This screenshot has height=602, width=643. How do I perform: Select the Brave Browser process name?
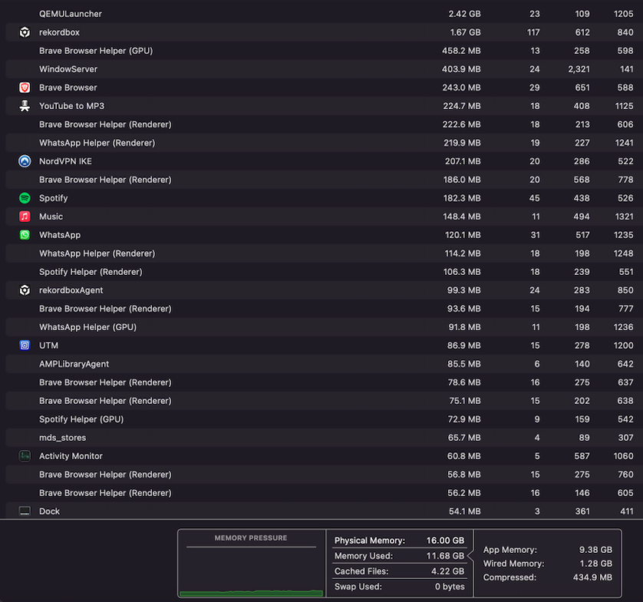[68, 88]
